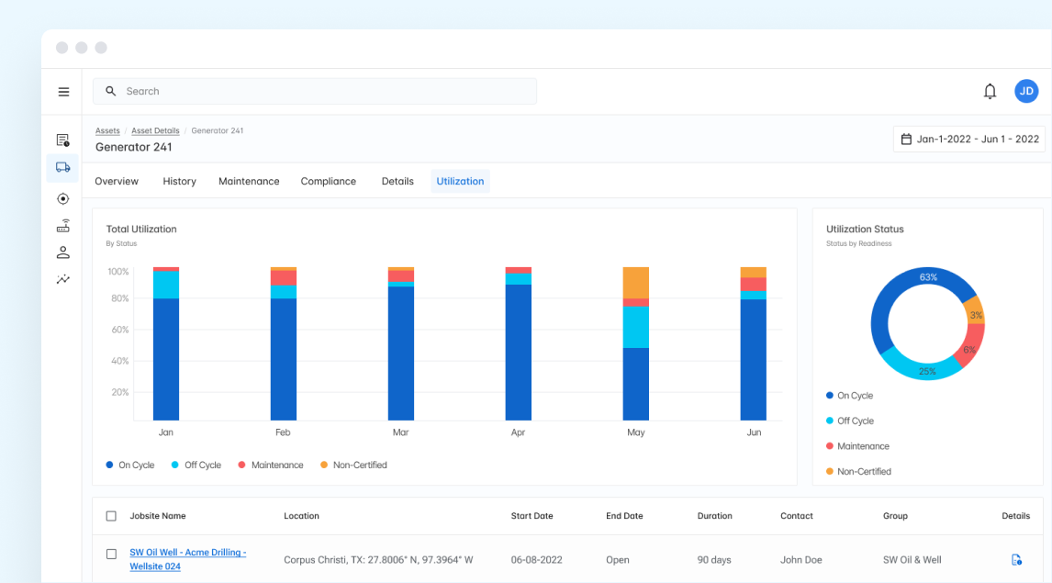Click the scheduled reports sidebar icon
Viewport: 1052px width, 583px height.
point(62,140)
